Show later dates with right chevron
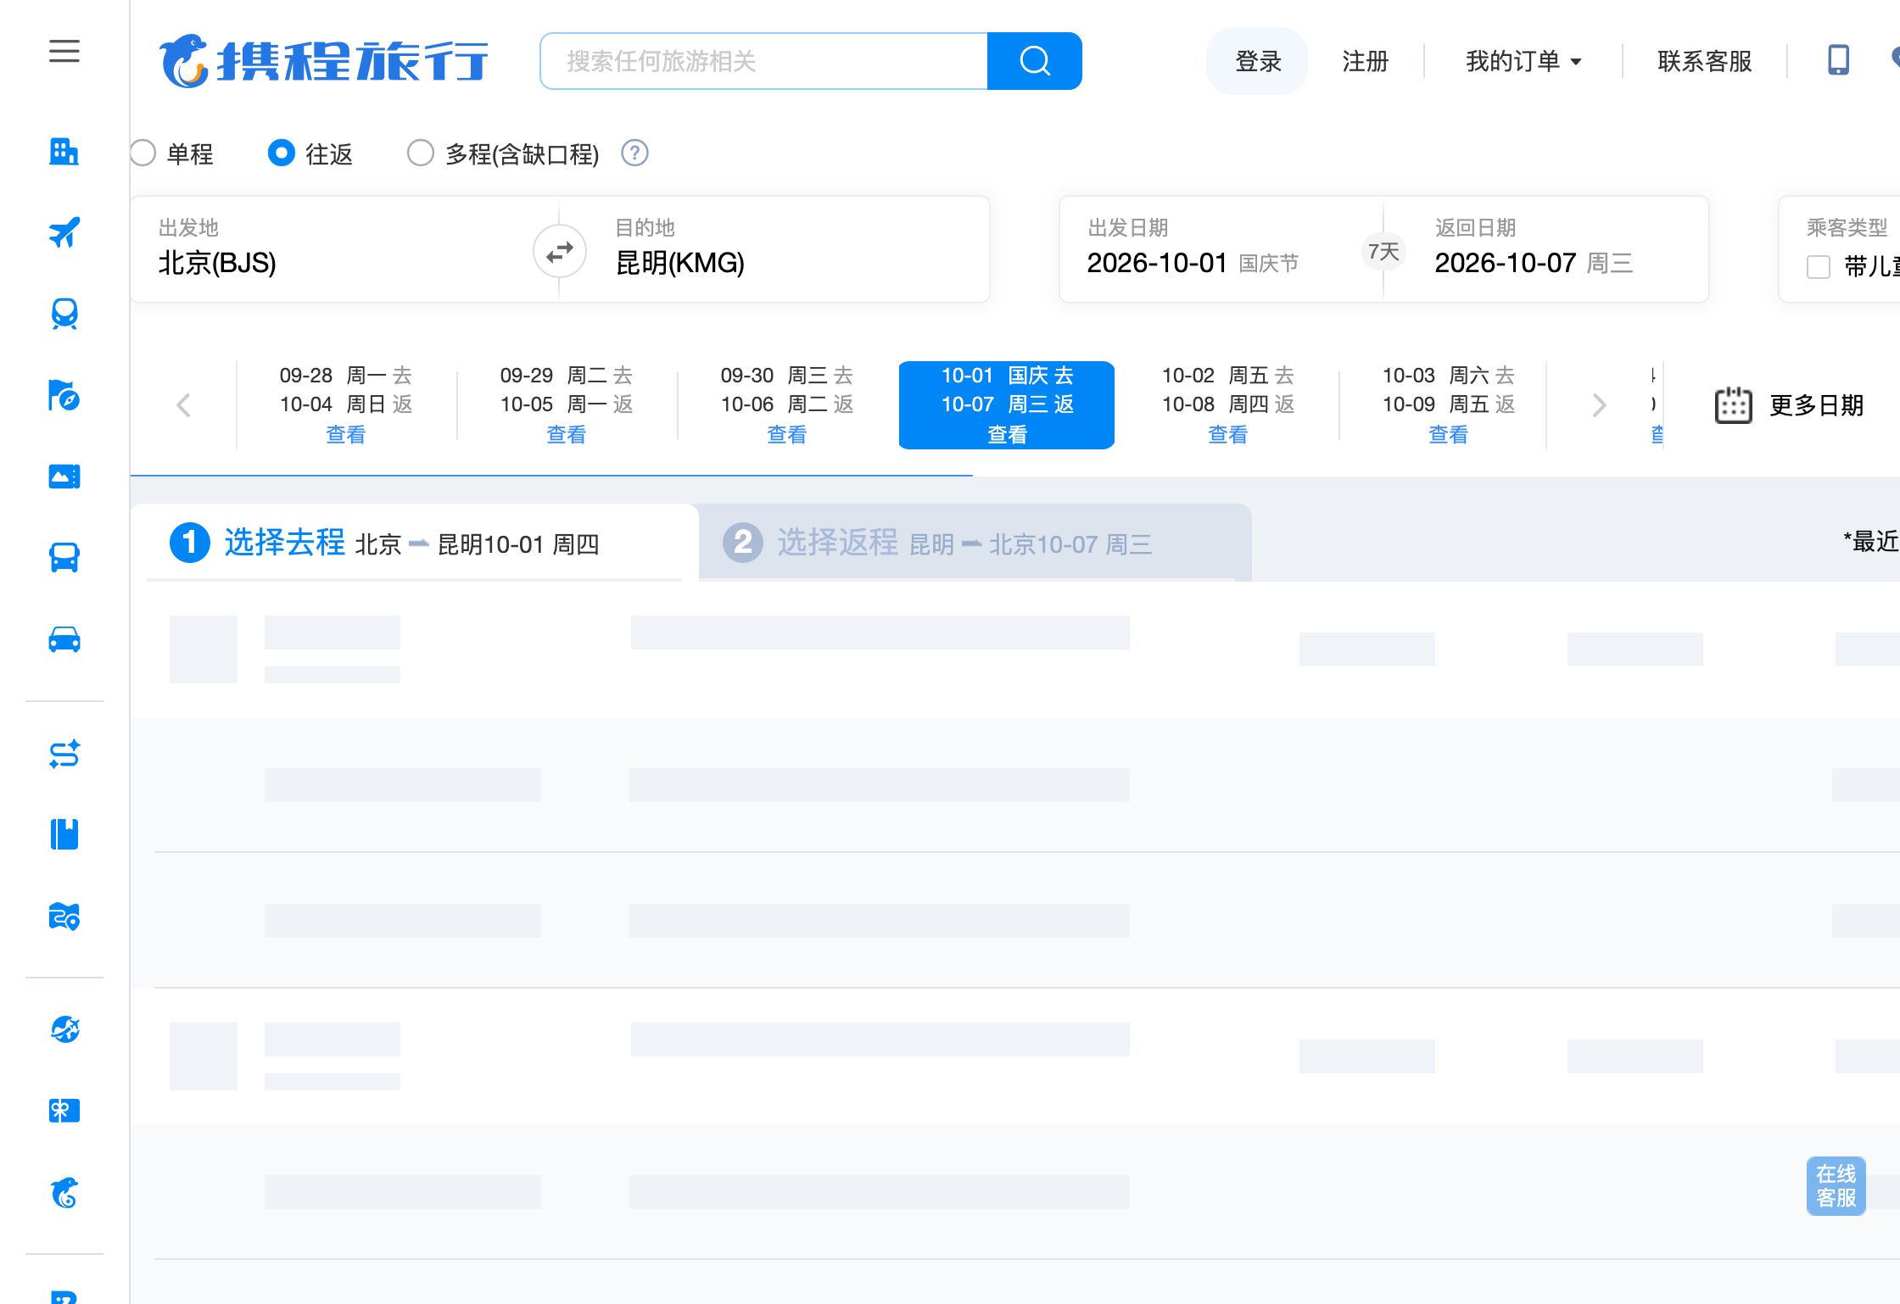This screenshot has height=1304, width=1900. click(1600, 405)
